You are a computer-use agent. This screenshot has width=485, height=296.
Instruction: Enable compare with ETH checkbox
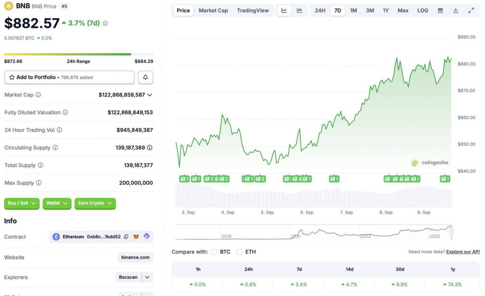(239, 252)
